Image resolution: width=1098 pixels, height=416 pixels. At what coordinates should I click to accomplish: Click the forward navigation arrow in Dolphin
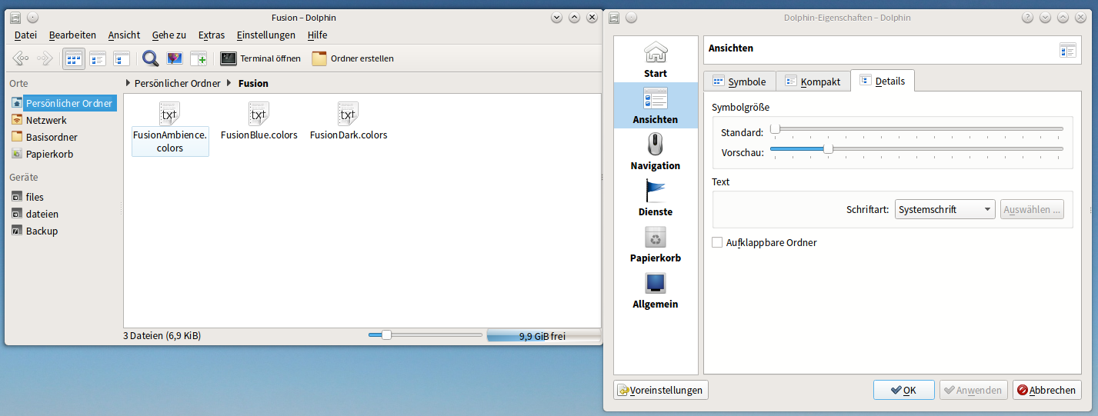(45, 58)
